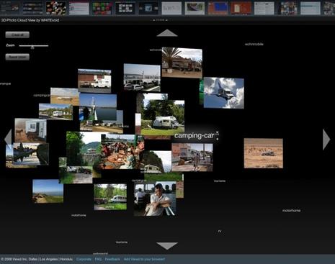Click the scroll control in the top bar center

pyautogui.click(x=160, y=20)
